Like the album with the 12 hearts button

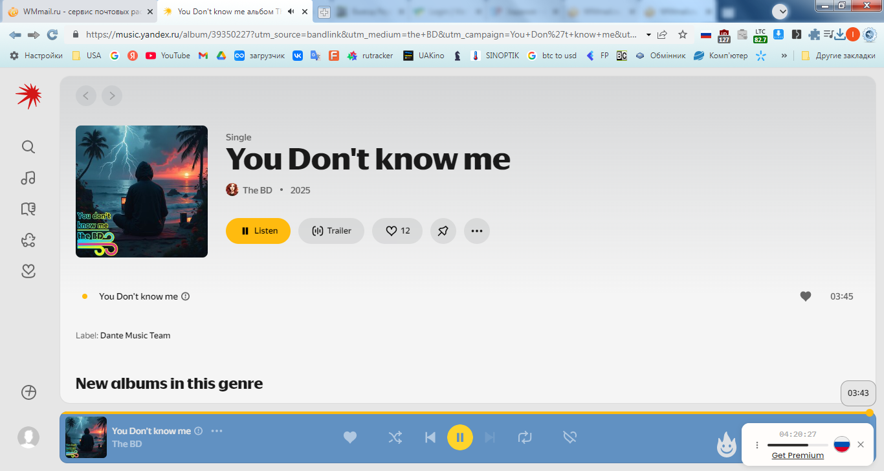pyautogui.click(x=397, y=231)
